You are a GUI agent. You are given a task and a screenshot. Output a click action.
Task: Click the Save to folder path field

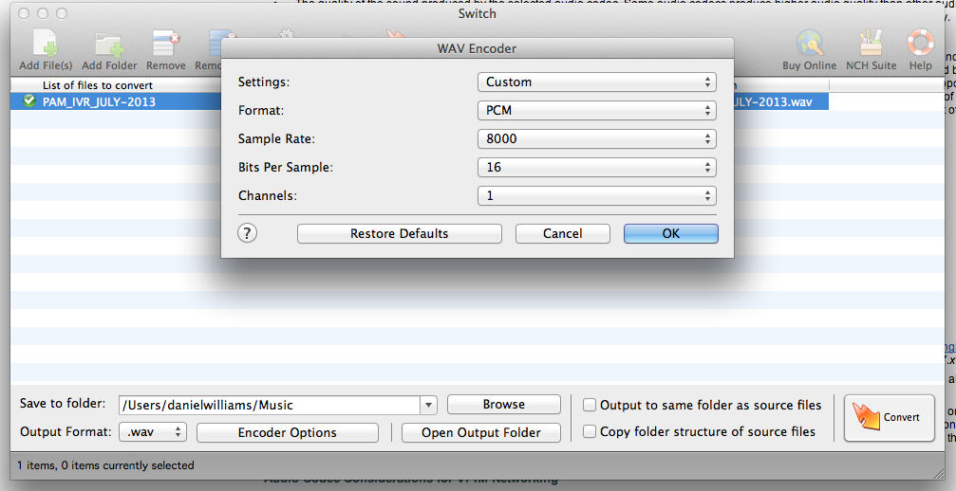pyautogui.click(x=270, y=405)
